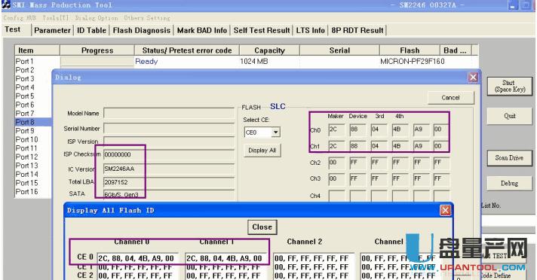Image resolution: width=537 pixels, height=280 pixels.
Task: Click CE 0 Channel 1 flash ID field
Action: tap(226, 258)
